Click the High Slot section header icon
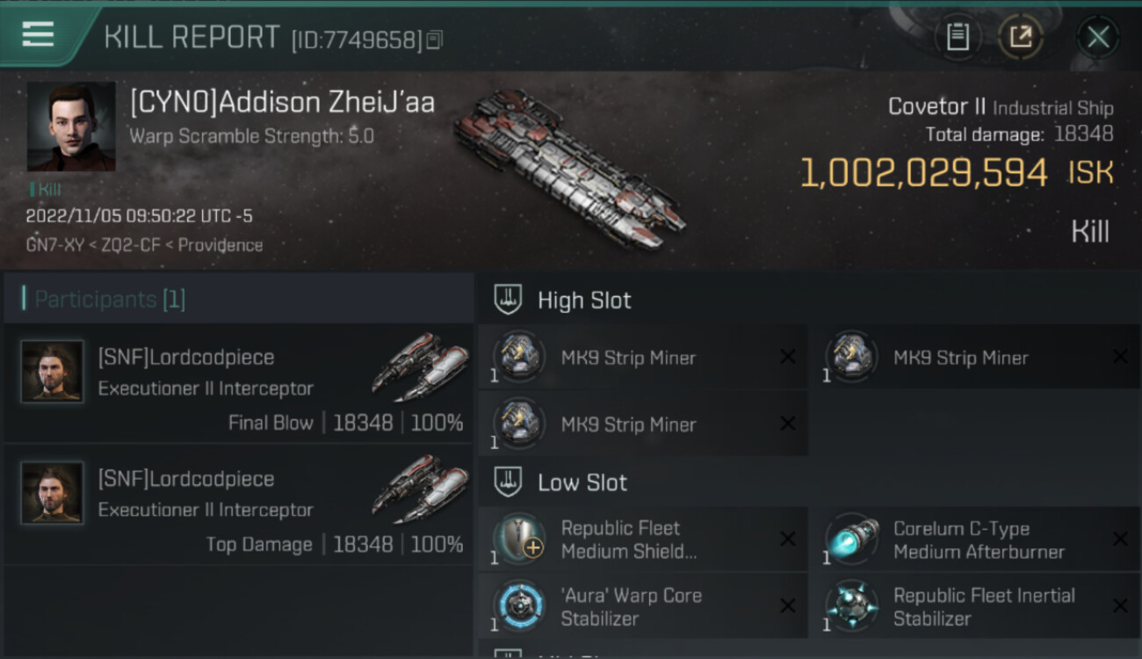 (x=510, y=300)
